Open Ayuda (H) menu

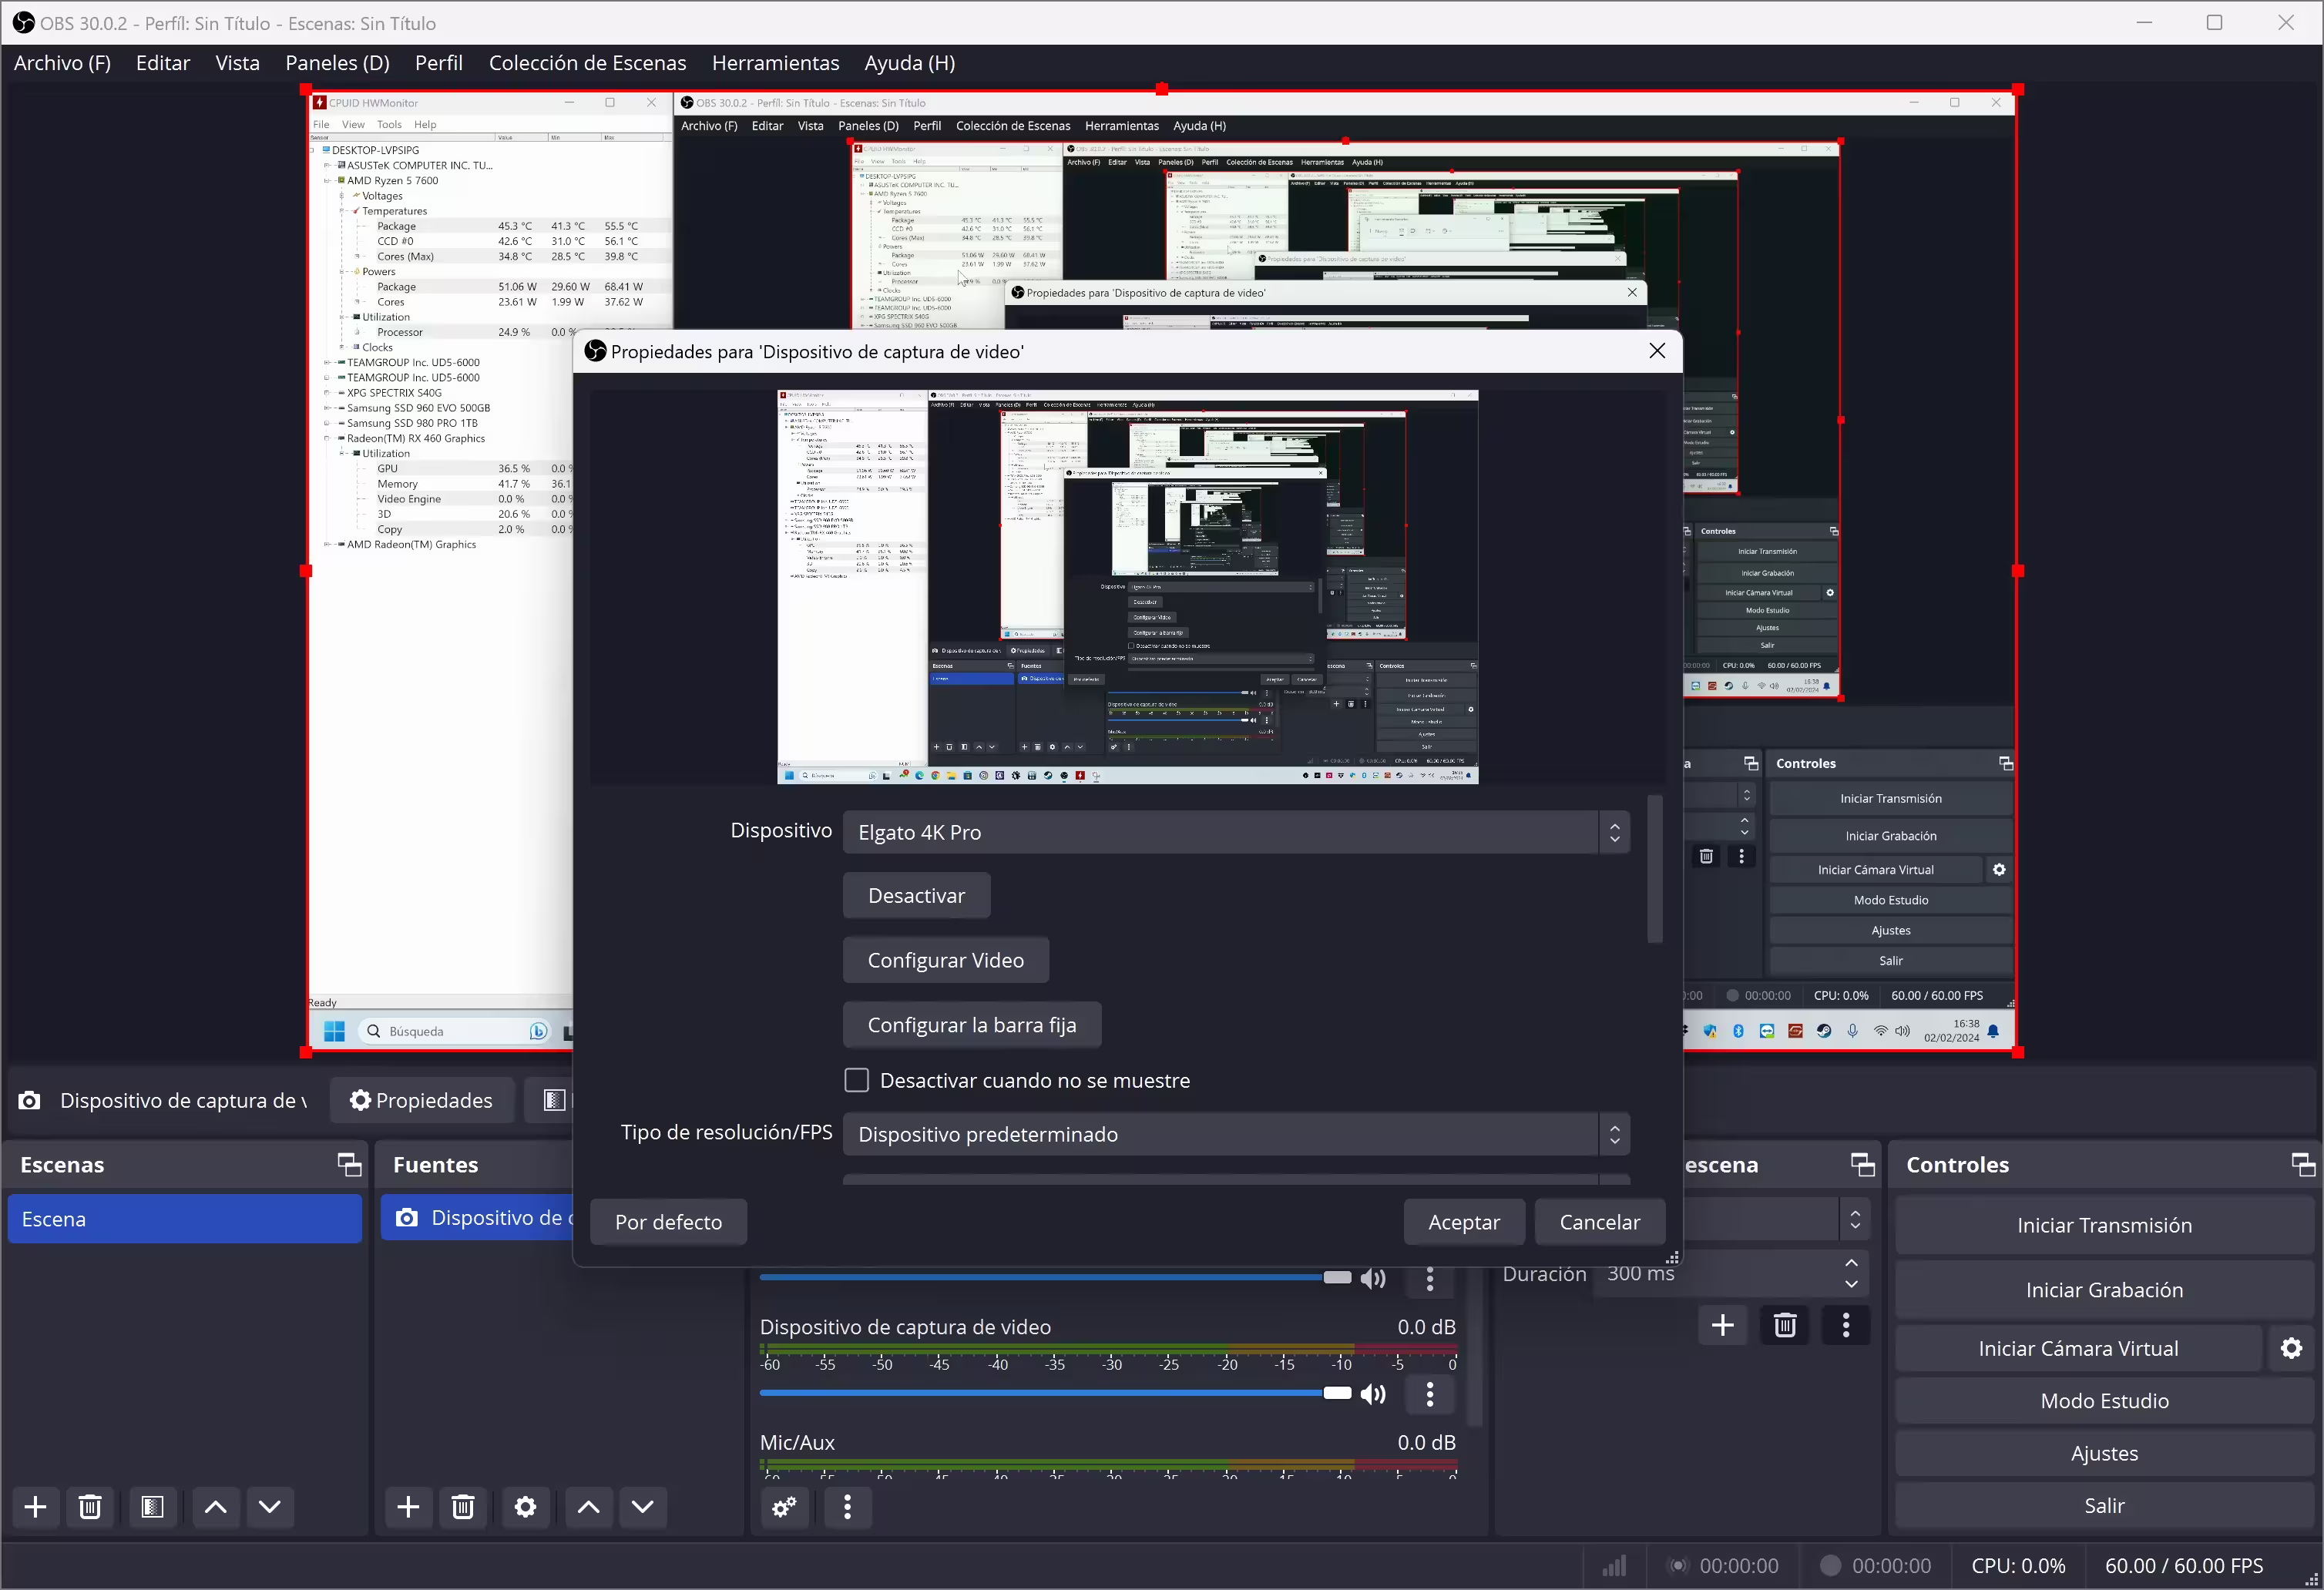(910, 63)
